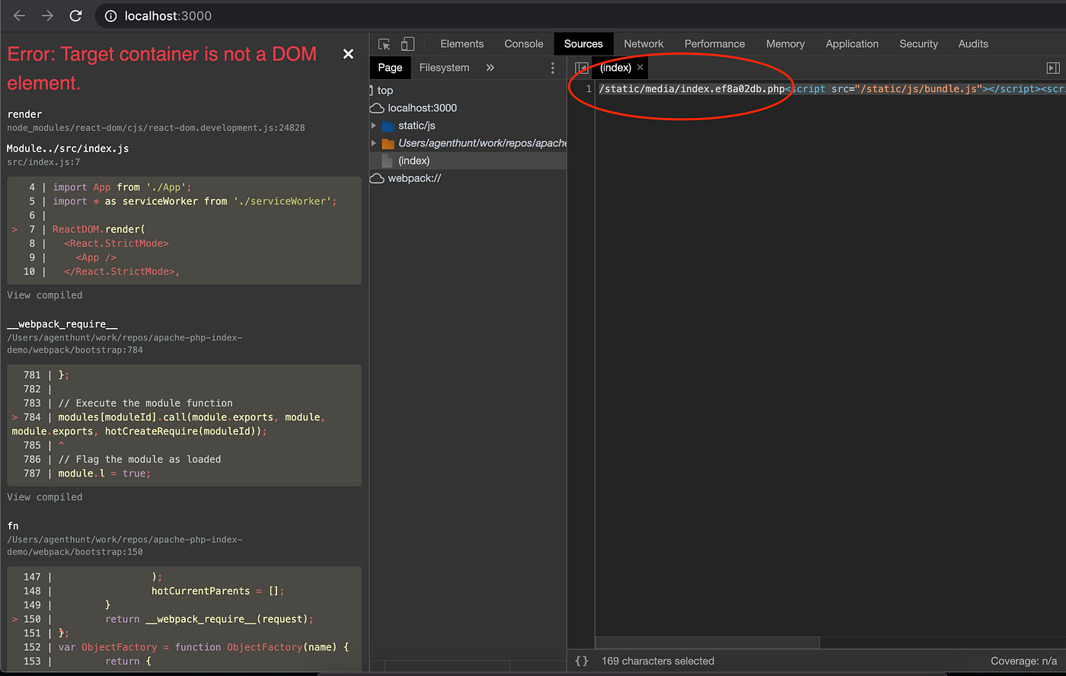This screenshot has width=1066, height=676.
Task: Toggle the file navigator sidebar icon
Action: [x=582, y=68]
